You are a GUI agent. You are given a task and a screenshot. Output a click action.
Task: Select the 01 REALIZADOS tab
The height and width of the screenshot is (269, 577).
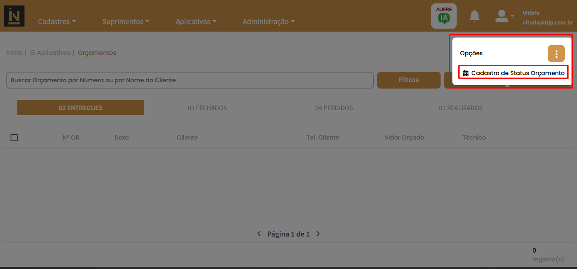pos(460,108)
